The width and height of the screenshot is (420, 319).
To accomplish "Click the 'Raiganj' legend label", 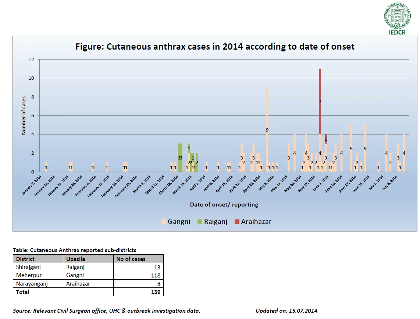I will coord(216,222).
